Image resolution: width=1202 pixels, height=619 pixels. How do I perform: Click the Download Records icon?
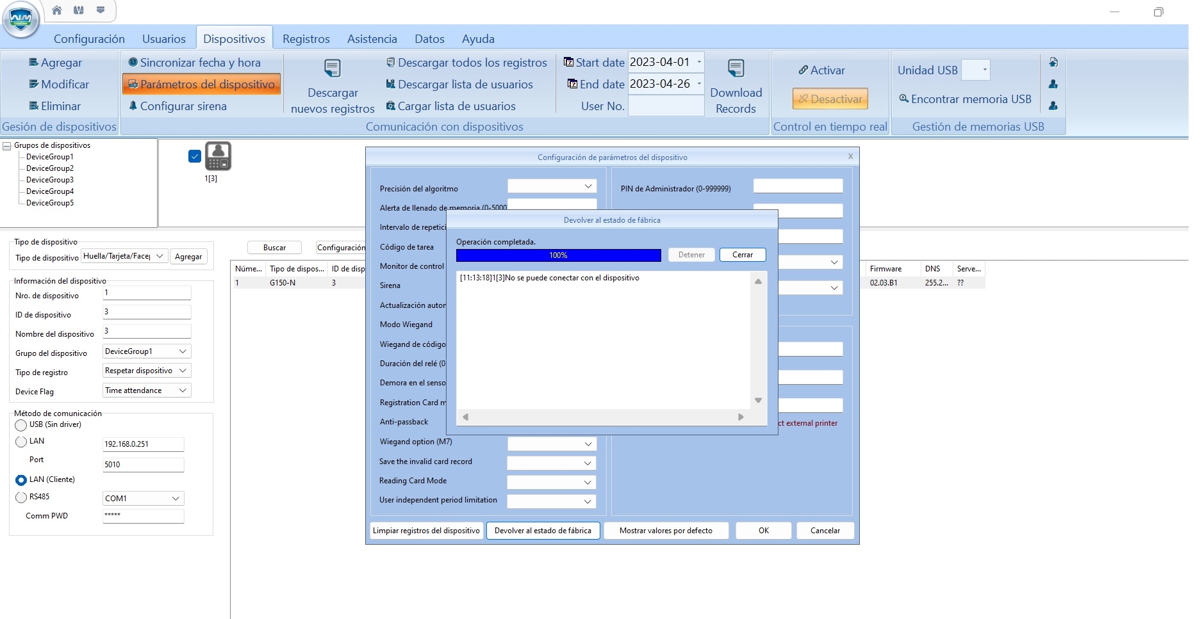[736, 68]
